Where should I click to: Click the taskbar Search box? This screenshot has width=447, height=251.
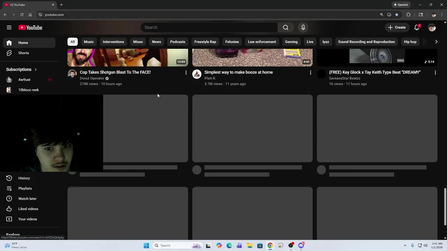click(178, 245)
